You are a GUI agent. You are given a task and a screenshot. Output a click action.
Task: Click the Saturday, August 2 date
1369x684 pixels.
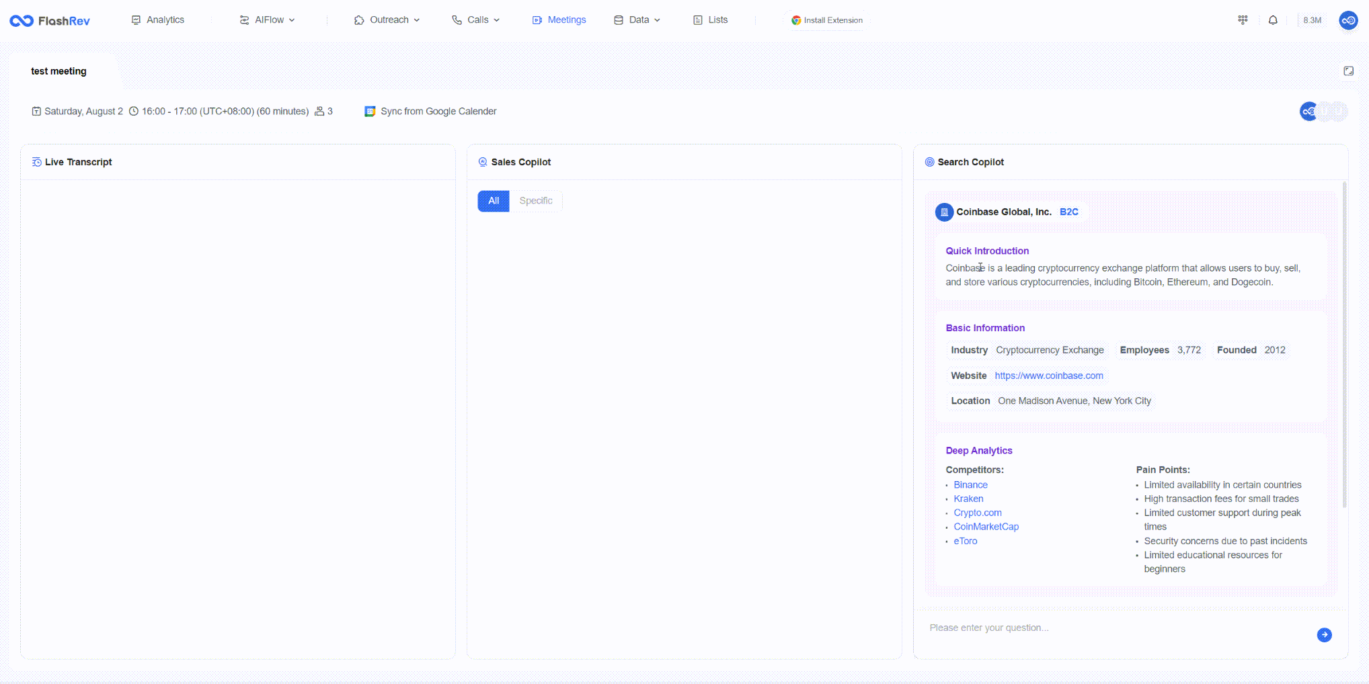[83, 112]
